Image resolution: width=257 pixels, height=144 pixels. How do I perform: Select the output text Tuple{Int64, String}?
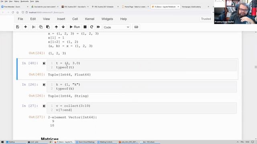68,96
